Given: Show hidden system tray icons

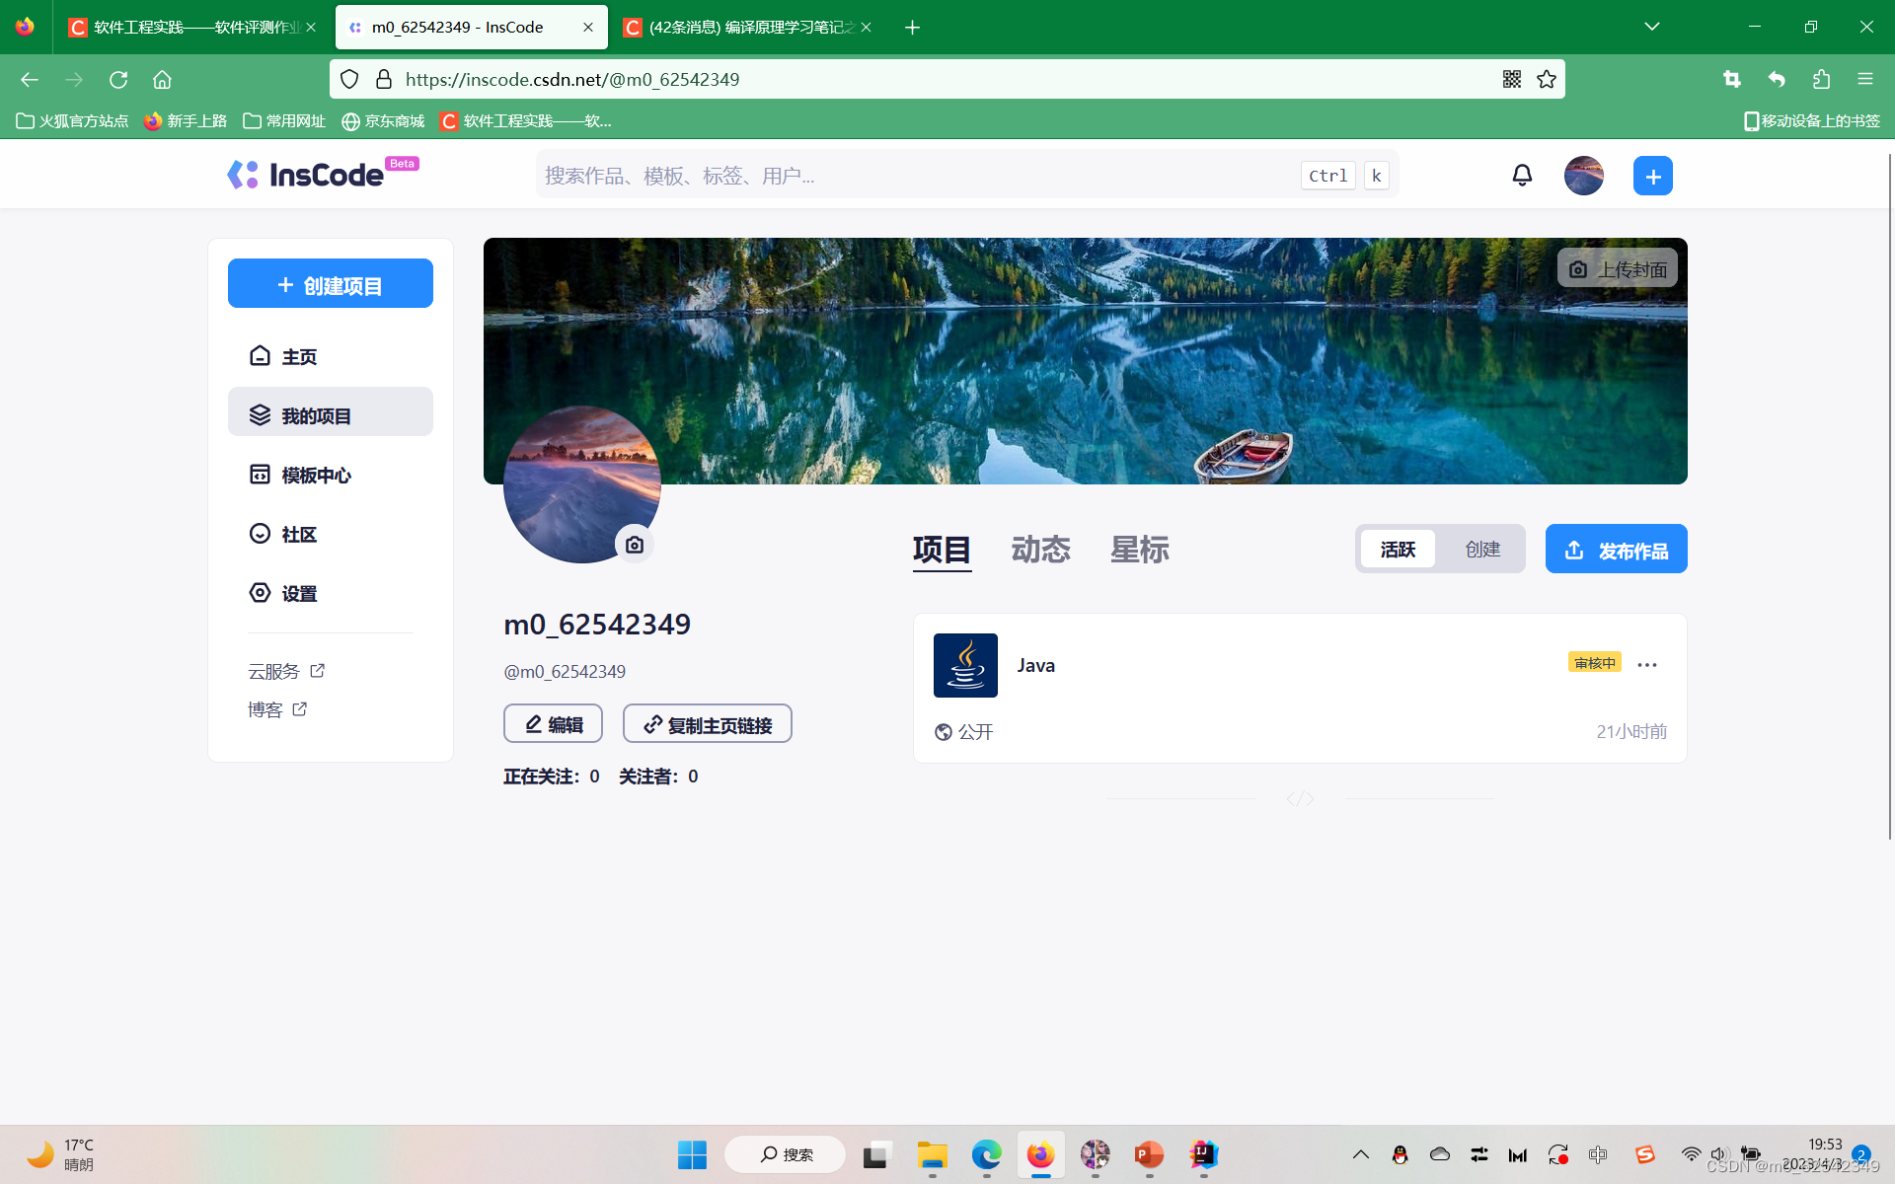Looking at the screenshot, I should pyautogui.click(x=1360, y=1154).
